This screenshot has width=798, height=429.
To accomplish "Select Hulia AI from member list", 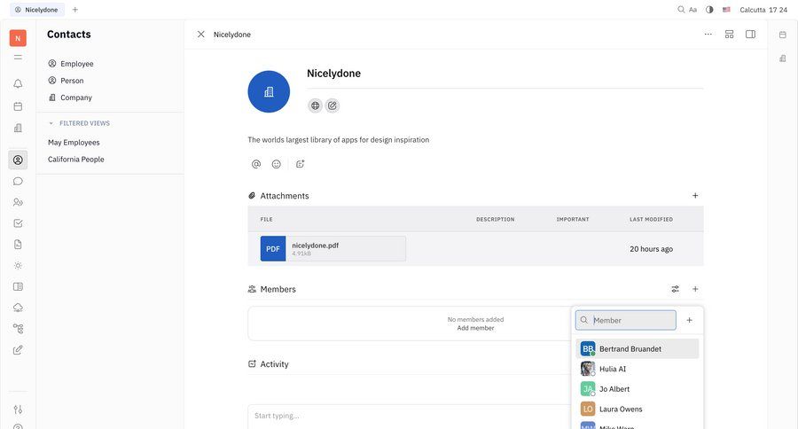I will (638, 369).
